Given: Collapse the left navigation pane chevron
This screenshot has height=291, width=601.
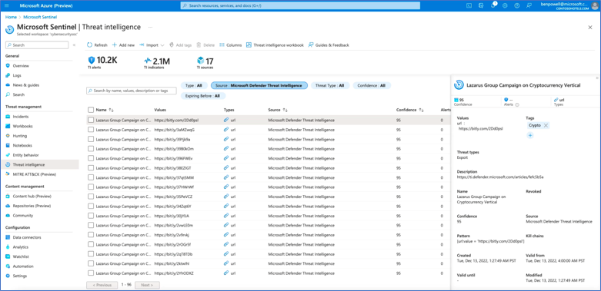Looking at the screenshot, I should 74,45.
